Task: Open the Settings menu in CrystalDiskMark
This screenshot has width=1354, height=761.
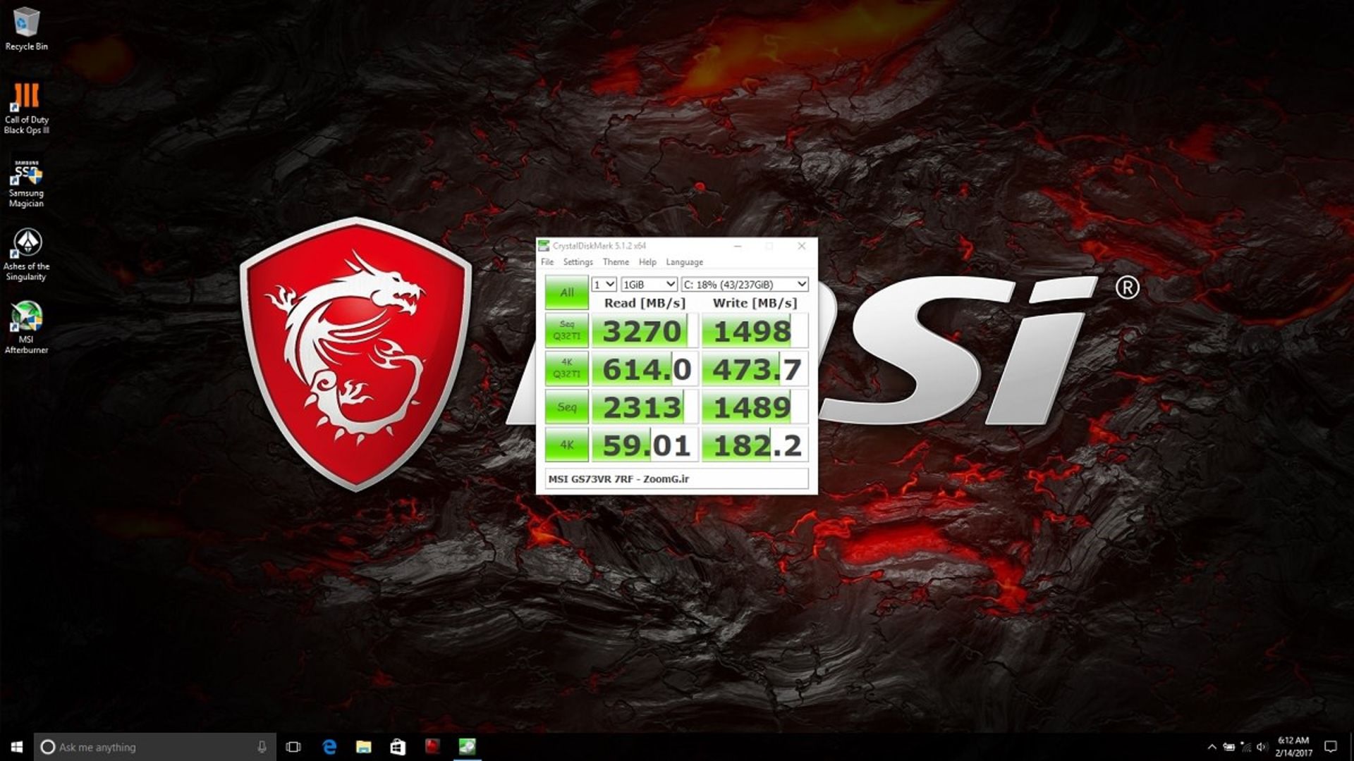Action: coord(578,262)
